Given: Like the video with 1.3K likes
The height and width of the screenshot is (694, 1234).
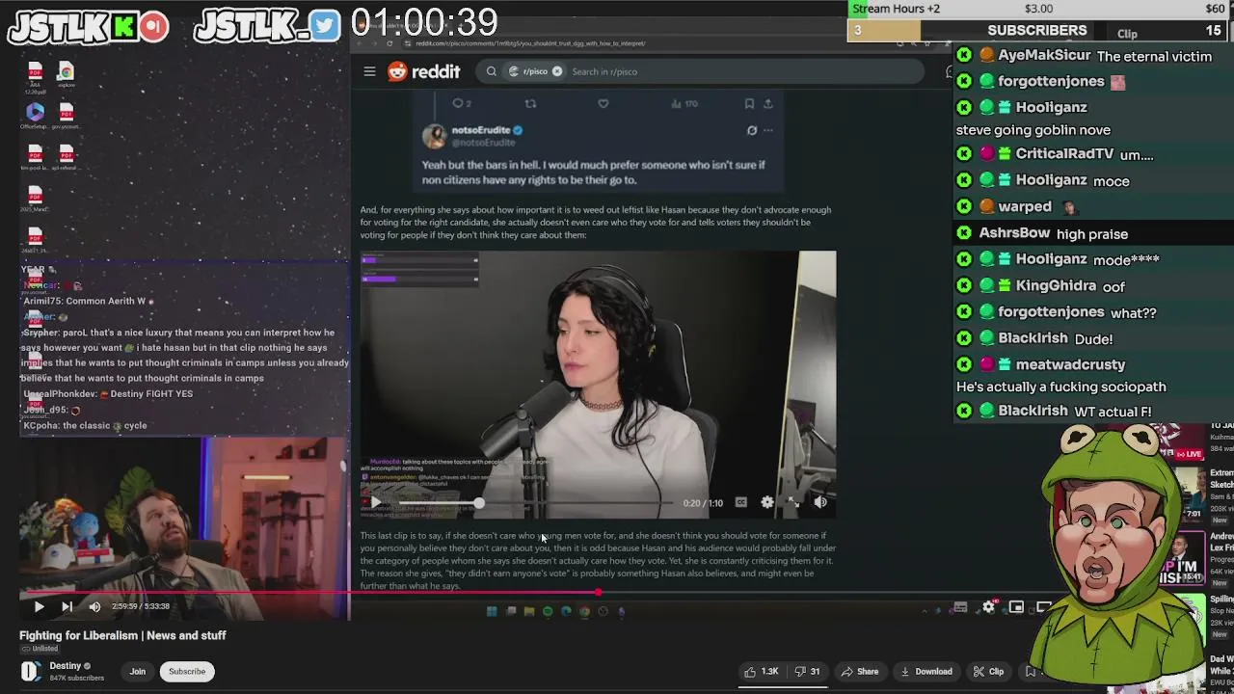Looking at the screenshot, I should 761,672.
